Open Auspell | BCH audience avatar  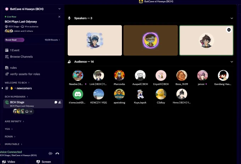(x=140, y=75)
